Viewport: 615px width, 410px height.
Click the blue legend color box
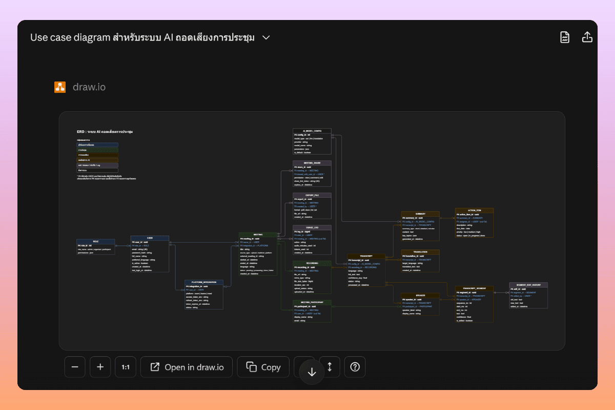97,145
